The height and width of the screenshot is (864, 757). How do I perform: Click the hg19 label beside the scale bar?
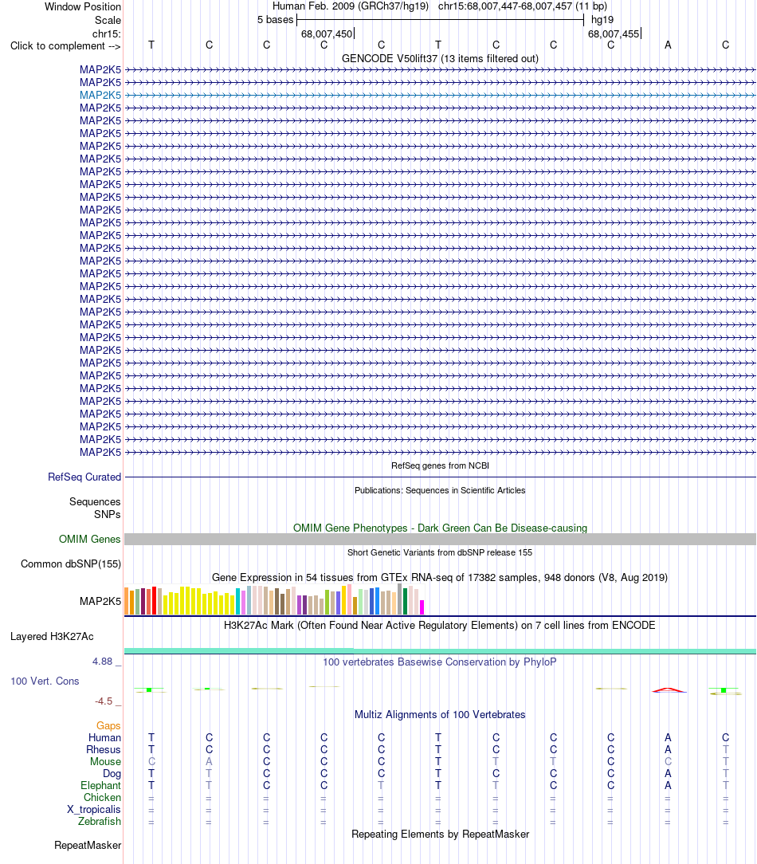coord(602,20)
